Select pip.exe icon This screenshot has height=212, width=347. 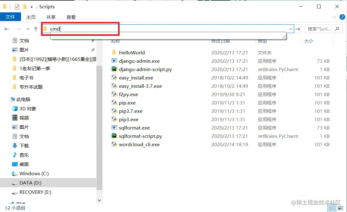click(x=114, y=103)
